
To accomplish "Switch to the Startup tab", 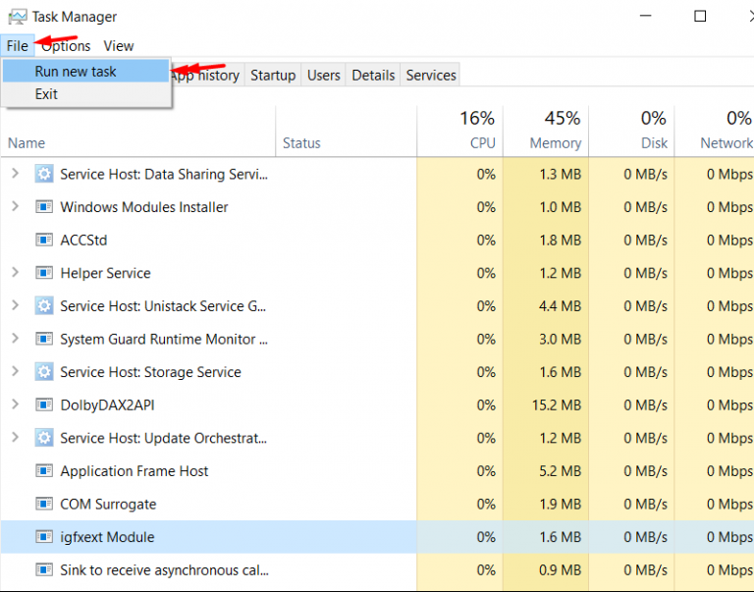I will [273, 75].
